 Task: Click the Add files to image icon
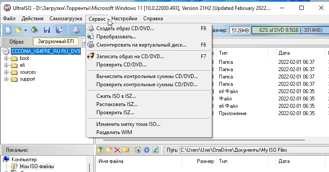138,150
